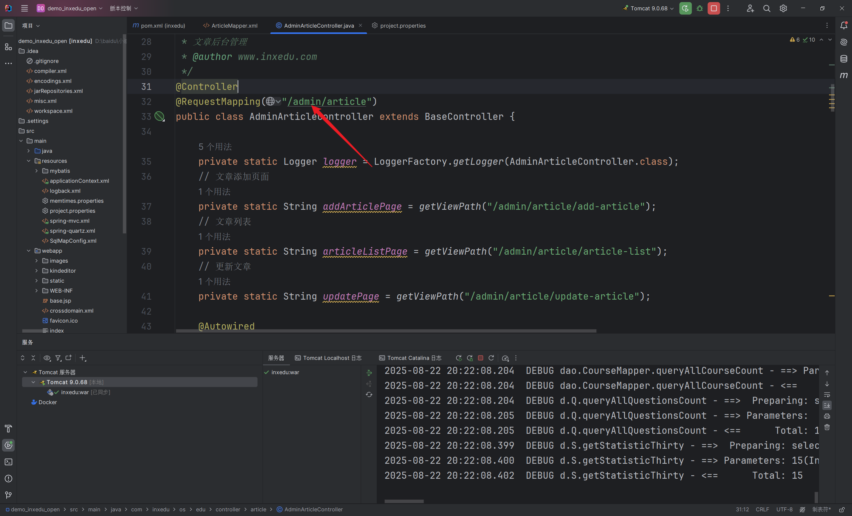Open the Database tool window icon
The image size is (852, 516).
tap(843, 59)
